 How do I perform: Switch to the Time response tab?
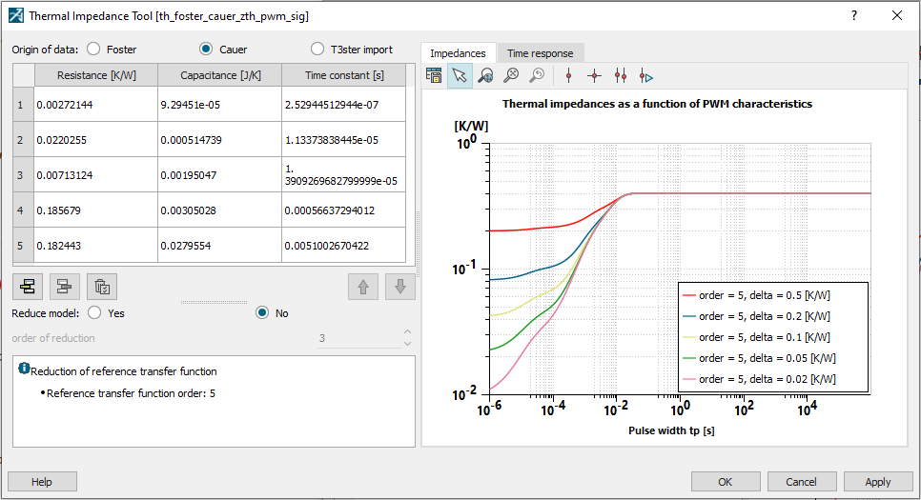pos(540,53)
